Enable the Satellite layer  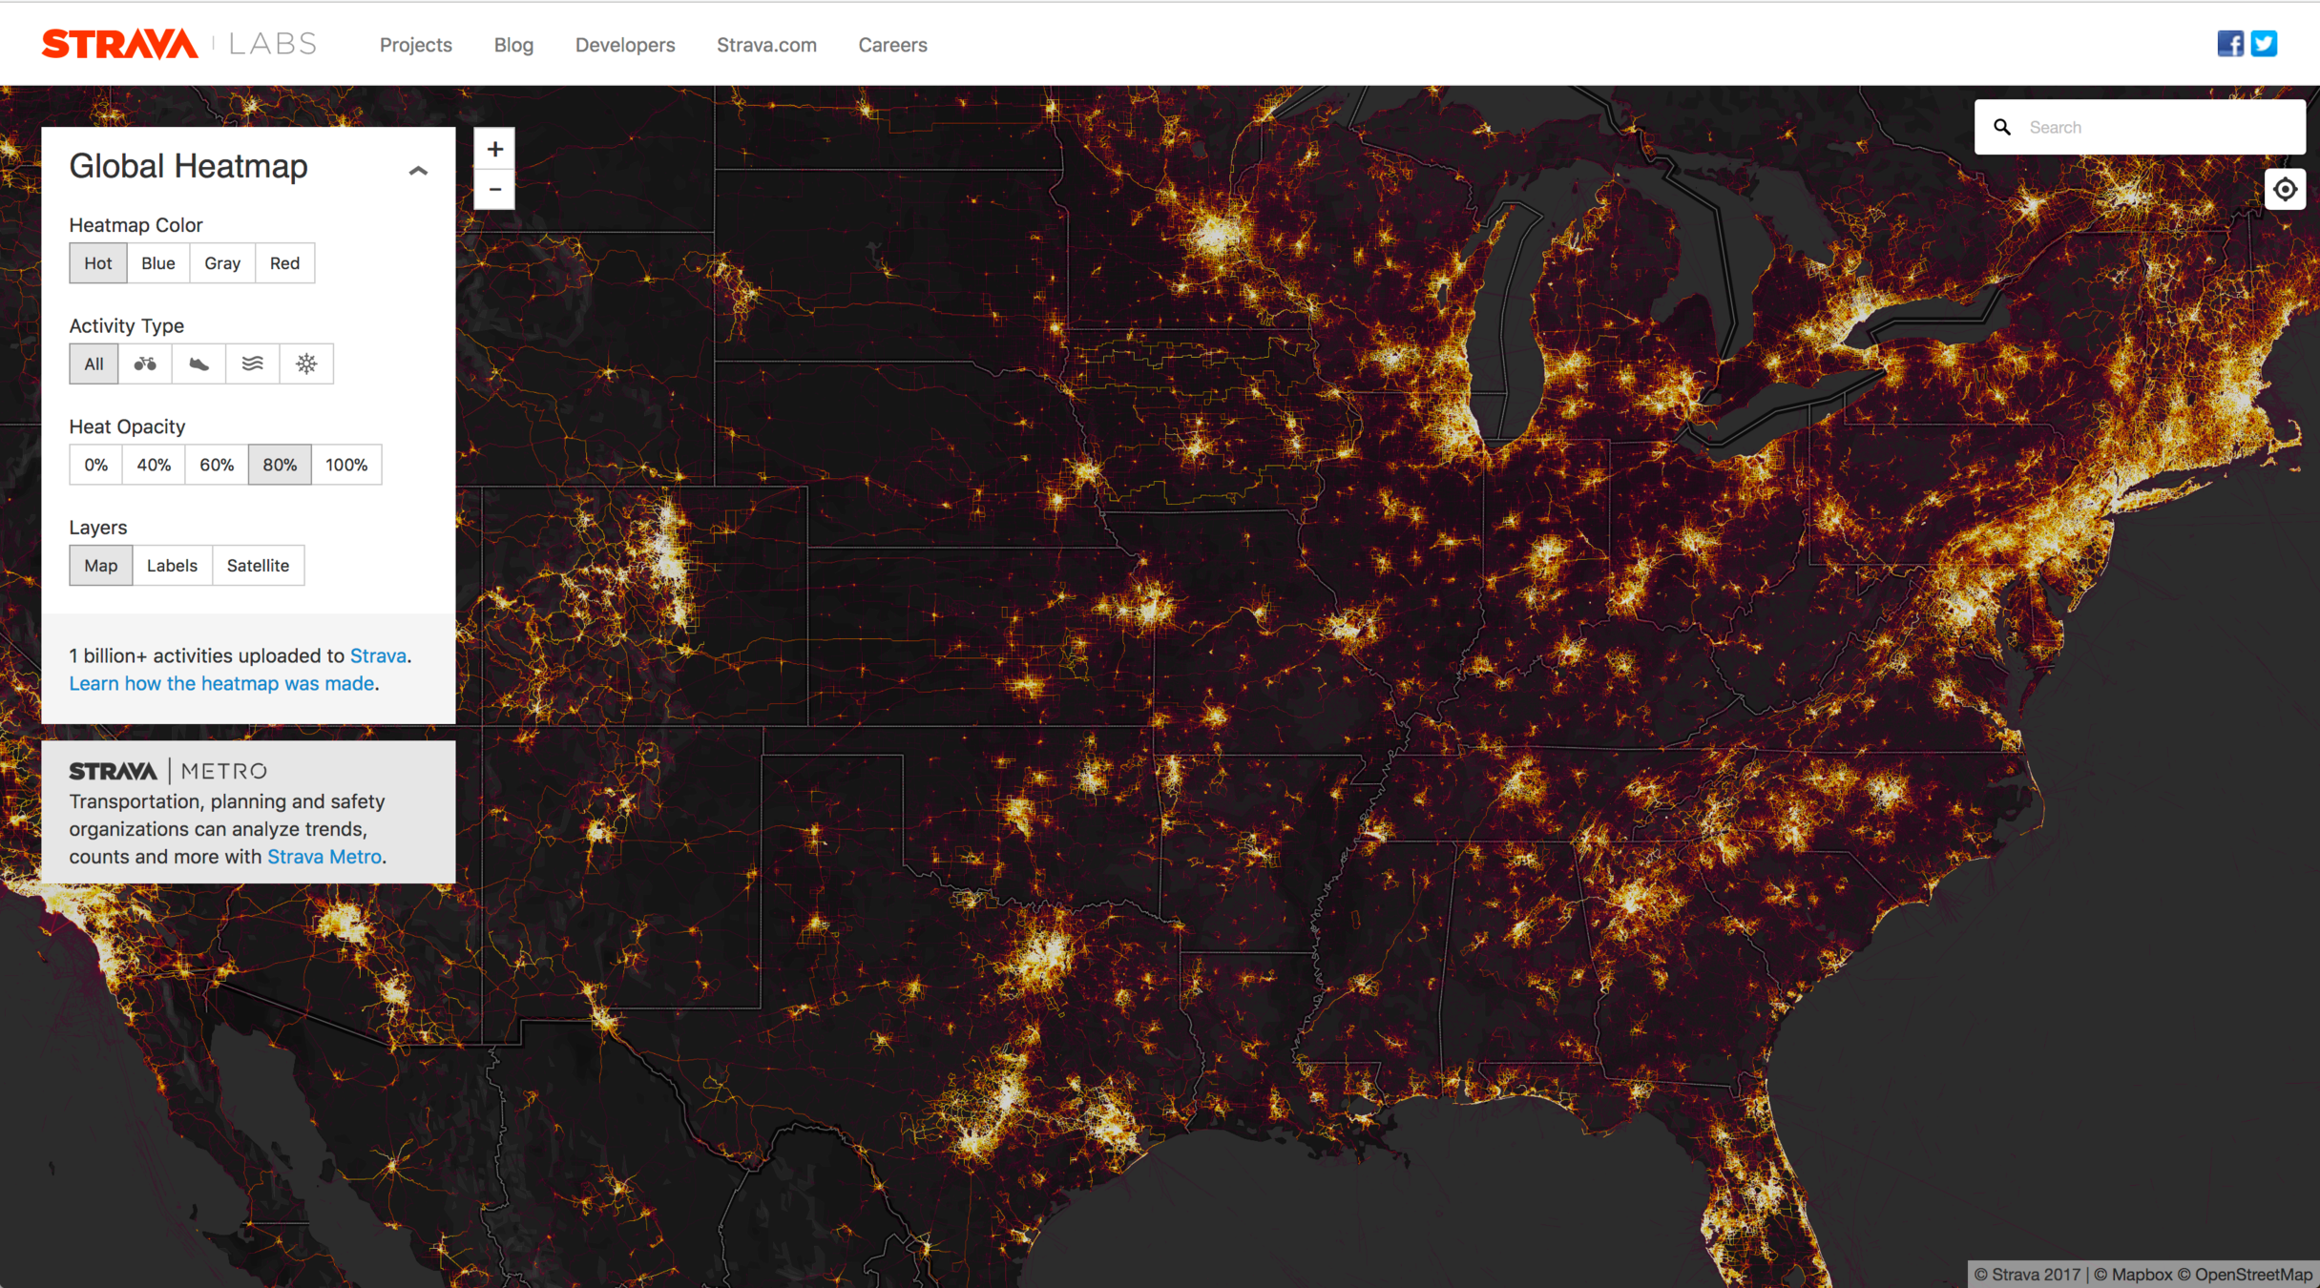coord(258,566)
